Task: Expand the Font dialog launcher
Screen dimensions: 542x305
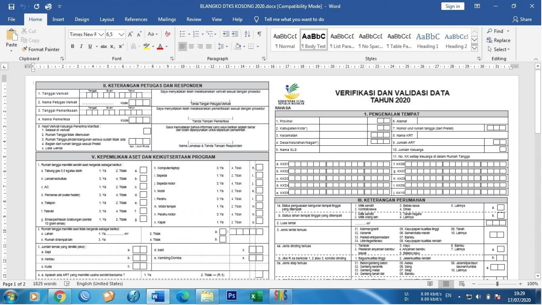Action: tap(172, 59)
